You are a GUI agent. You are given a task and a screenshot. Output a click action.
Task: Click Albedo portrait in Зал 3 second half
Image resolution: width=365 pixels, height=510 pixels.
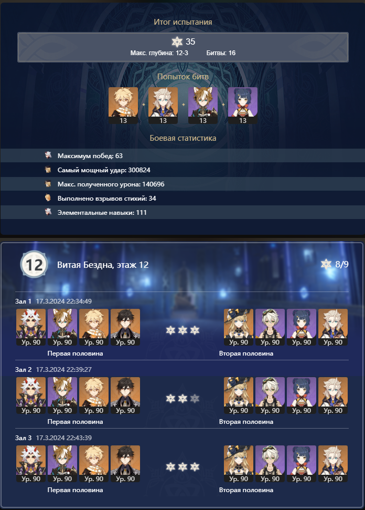pyautogui.click(x=333, y=464)
